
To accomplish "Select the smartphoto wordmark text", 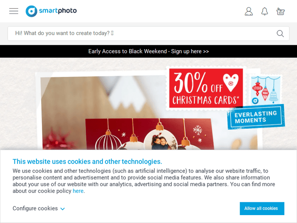I will tap(58, 11).
